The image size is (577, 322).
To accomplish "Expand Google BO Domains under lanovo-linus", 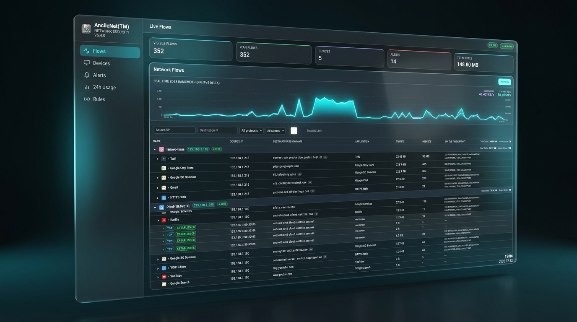I will pyautogui.click(x=158, y=178).
